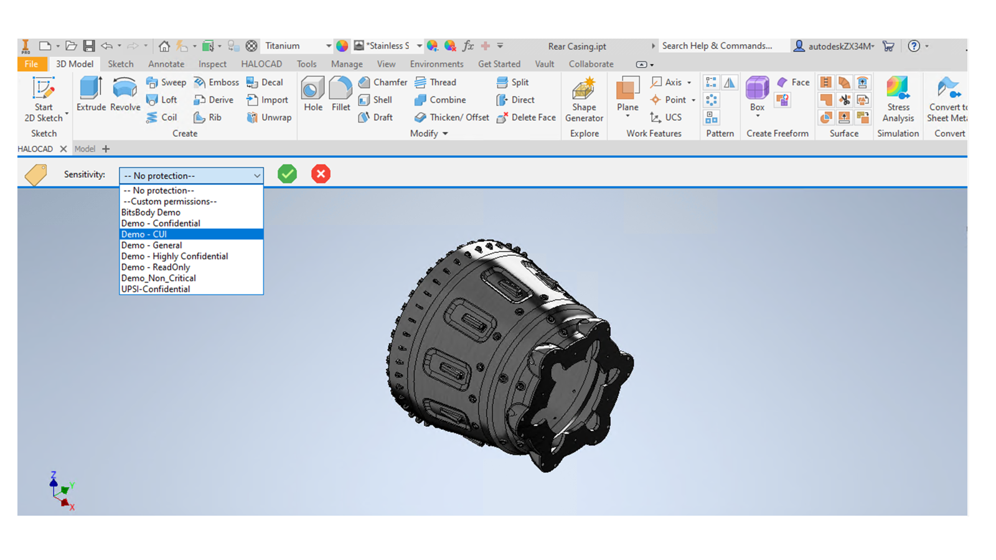996x560 pixels.
Task: Activate the Direct edit tool
Action: (515, 100)
